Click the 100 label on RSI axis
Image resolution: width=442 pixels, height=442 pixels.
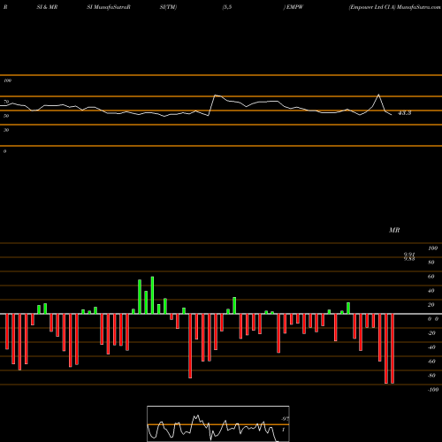pyautogui.click(x=7, y=80)
